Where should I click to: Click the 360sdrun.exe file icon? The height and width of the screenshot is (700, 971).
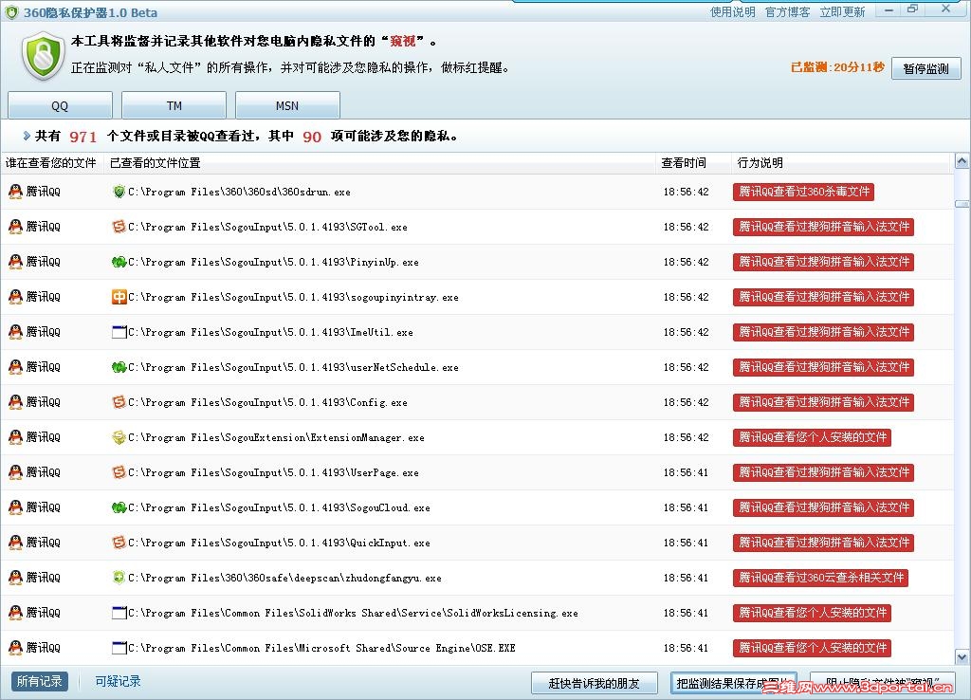tap(119, 192)
